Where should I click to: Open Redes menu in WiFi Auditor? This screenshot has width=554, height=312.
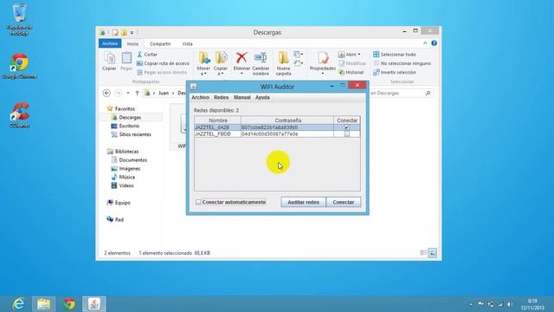222,97
